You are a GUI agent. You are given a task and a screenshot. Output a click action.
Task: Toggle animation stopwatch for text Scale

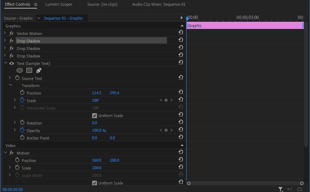[x=22, y=100]
